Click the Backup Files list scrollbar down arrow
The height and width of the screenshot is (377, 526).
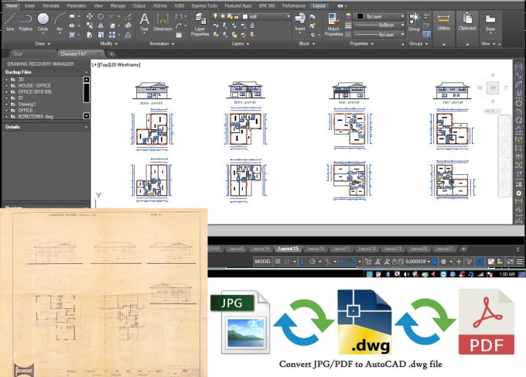[x=86, y=116]
